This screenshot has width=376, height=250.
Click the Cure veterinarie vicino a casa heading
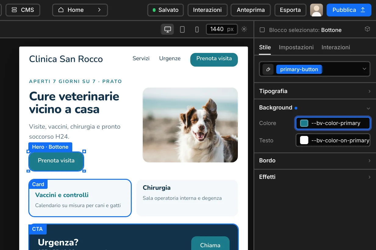tap(74, 102)
